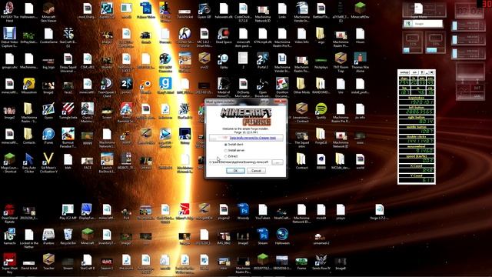Screen dimensions: 492x277
Task: Open the Recycle Bin
Action: pyautogui.click(x=68, y=236)
